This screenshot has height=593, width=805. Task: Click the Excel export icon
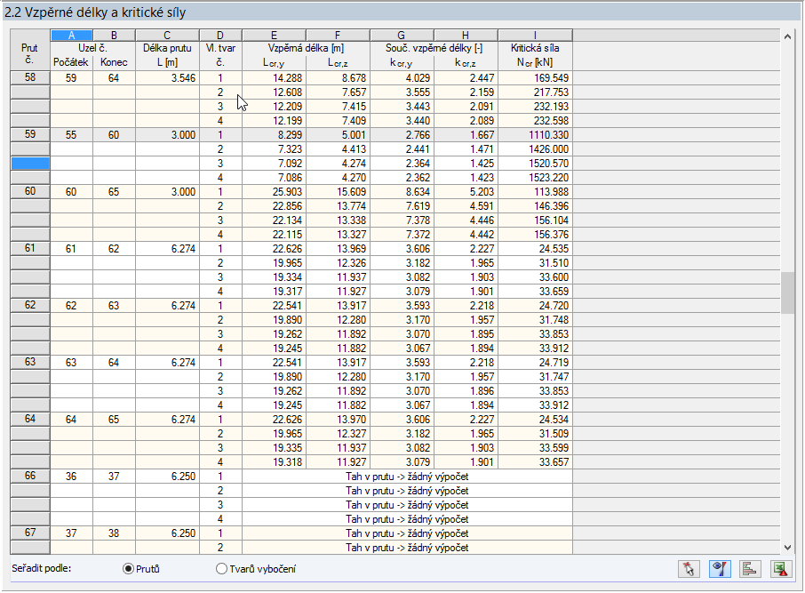click(781, 569)
